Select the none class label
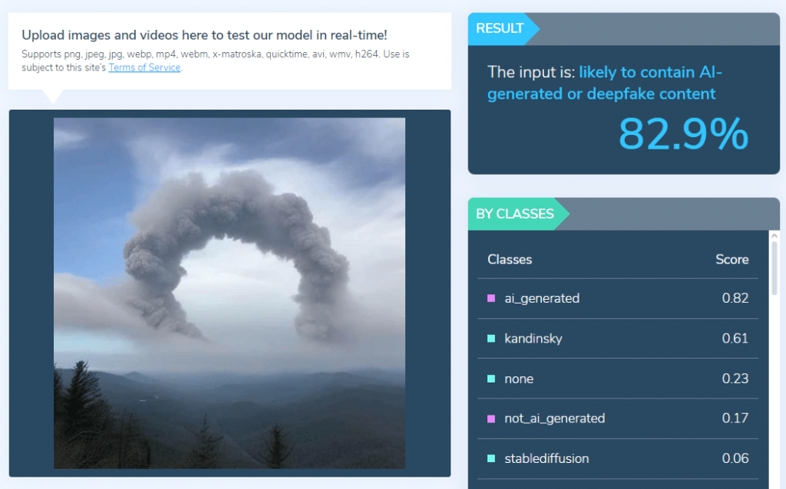Screen dimensions: 786x489 [x=519, y=379]
